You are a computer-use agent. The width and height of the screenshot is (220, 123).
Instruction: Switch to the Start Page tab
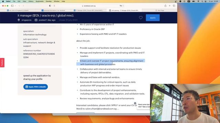click(159, 10)
